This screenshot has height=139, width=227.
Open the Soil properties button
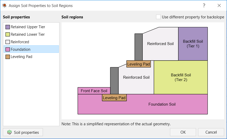[x=23, y=132]
